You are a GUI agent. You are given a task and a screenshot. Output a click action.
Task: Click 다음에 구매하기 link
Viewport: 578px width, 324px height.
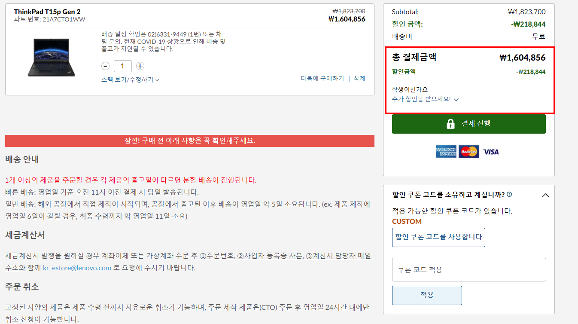click(322, 78)
